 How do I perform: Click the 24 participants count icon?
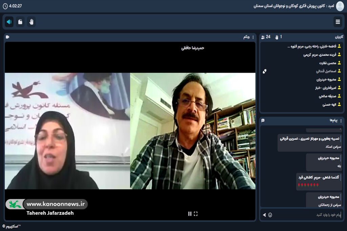coord(263,37)
